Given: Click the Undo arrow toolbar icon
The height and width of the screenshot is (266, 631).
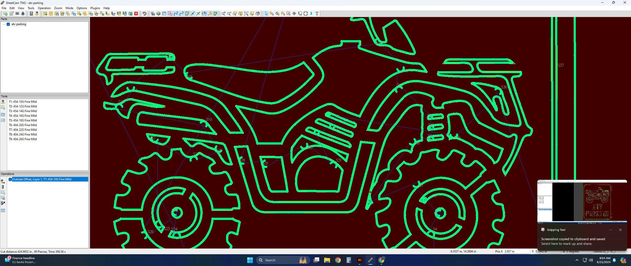Looking at the screenshot, I should [144, 14].
